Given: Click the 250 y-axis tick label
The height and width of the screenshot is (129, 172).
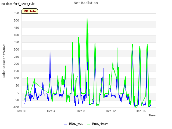Looking at the screenshot, I should (16, 57).
